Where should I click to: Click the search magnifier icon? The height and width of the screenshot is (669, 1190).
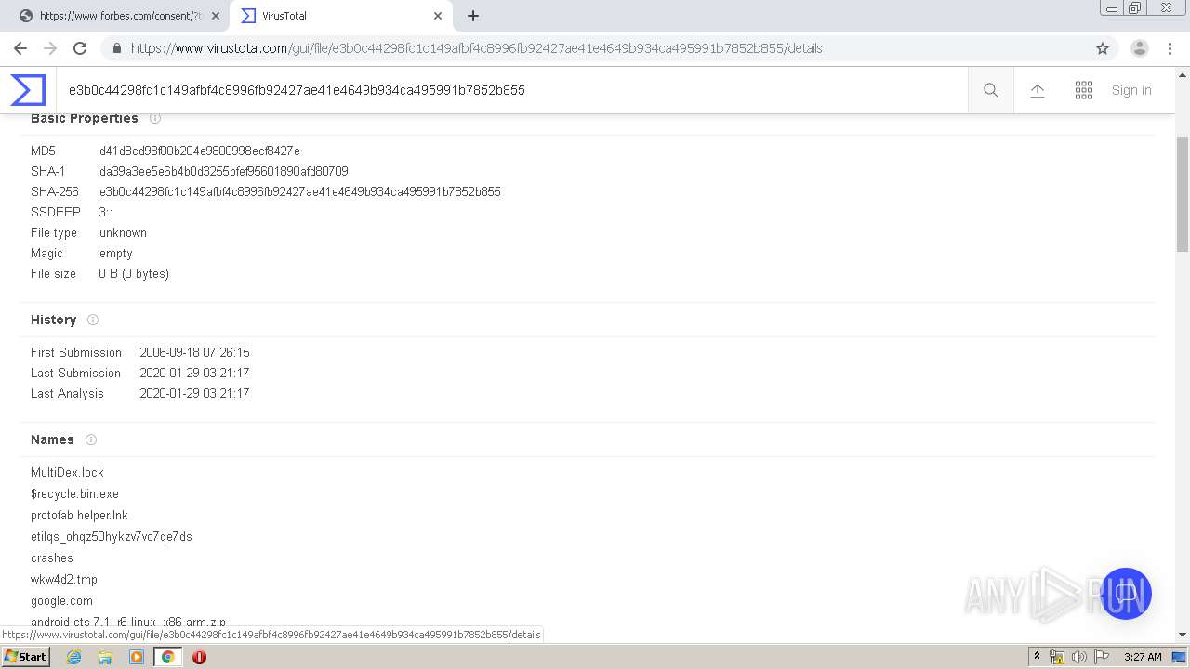coord(991,90)
